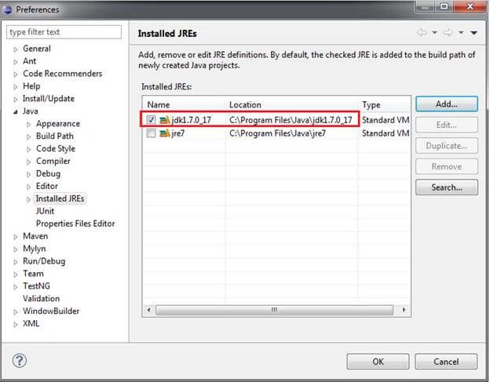Viewport: 490px width, 382px height.
Task: Expand the Mylyn tree node
Action: [x=16, y=249]
